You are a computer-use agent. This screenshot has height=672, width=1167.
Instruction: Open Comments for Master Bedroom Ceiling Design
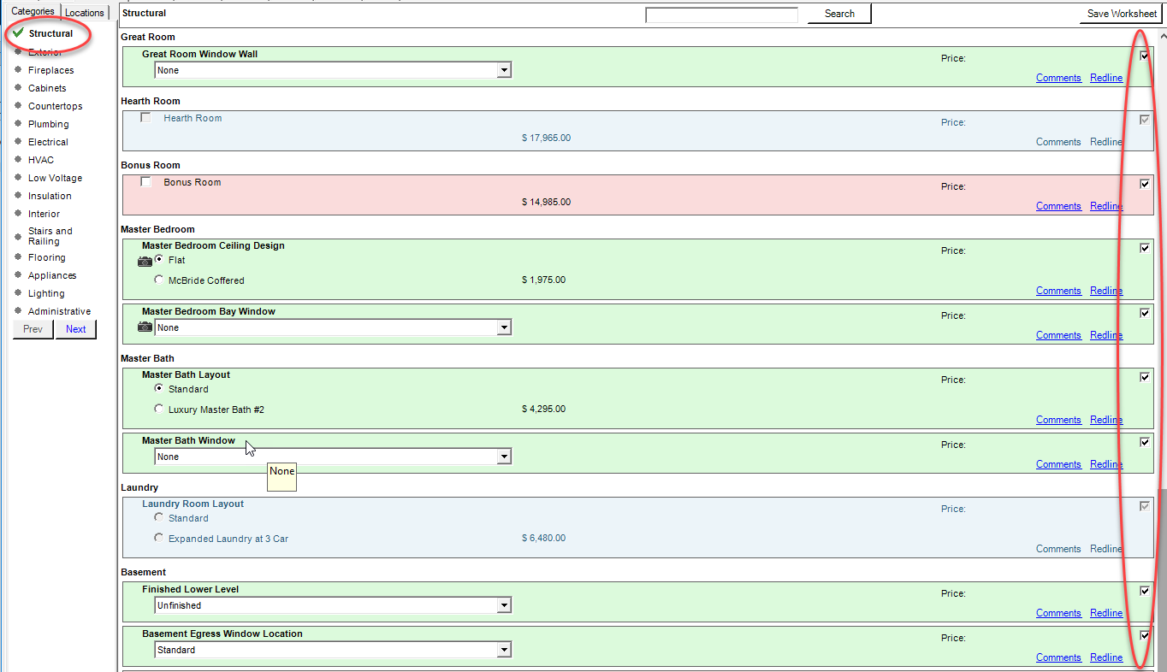(x=1058, y=291)
